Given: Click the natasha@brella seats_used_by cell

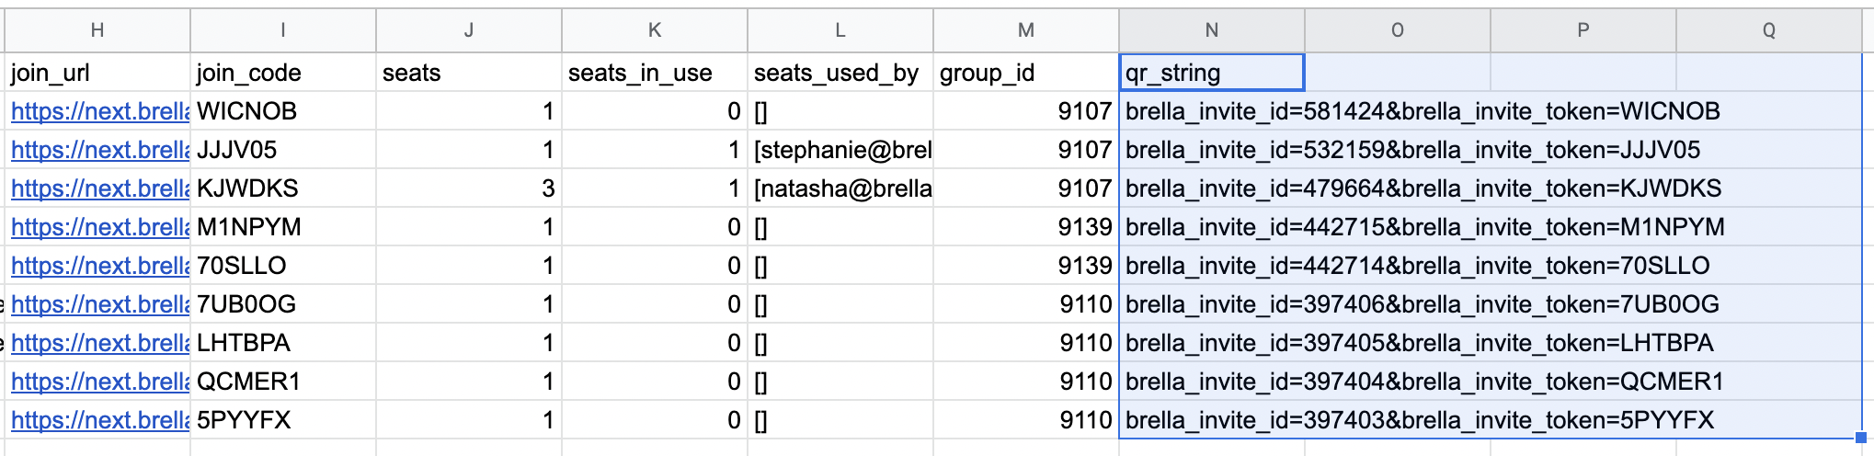Looking at the screenshot, I should pos(840,188).
